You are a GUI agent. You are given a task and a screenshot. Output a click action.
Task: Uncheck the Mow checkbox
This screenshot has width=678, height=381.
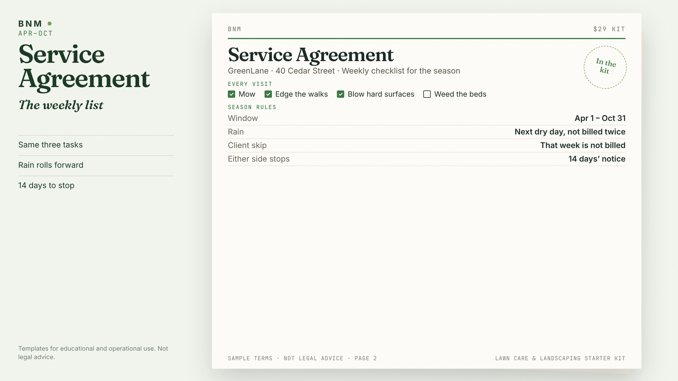[231, 94]
